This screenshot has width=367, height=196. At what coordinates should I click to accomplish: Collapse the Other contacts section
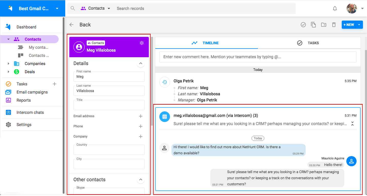pos(141,179)
